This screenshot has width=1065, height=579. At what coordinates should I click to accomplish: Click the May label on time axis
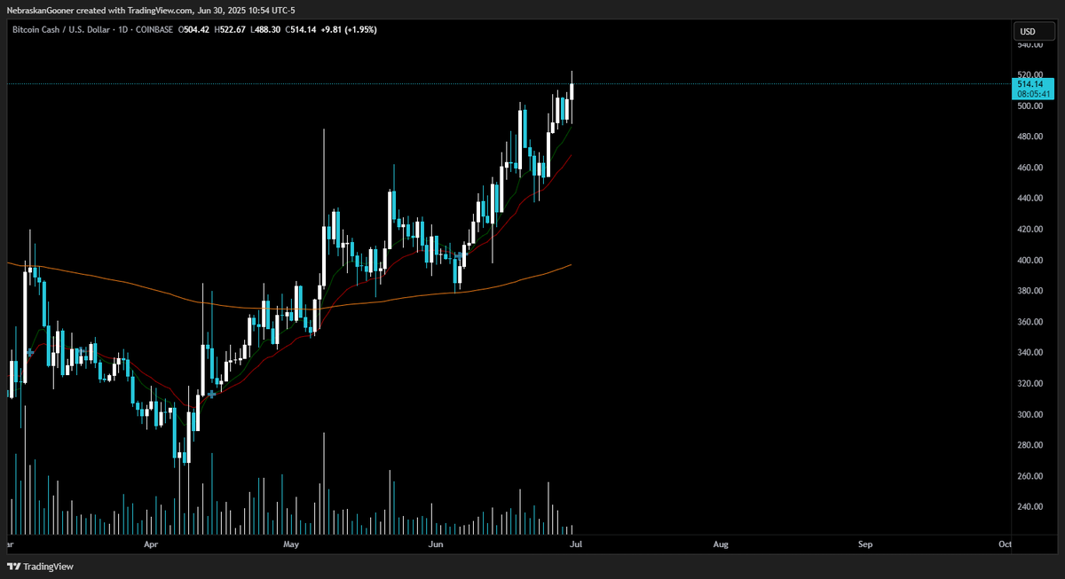click(x=292, y=544)
